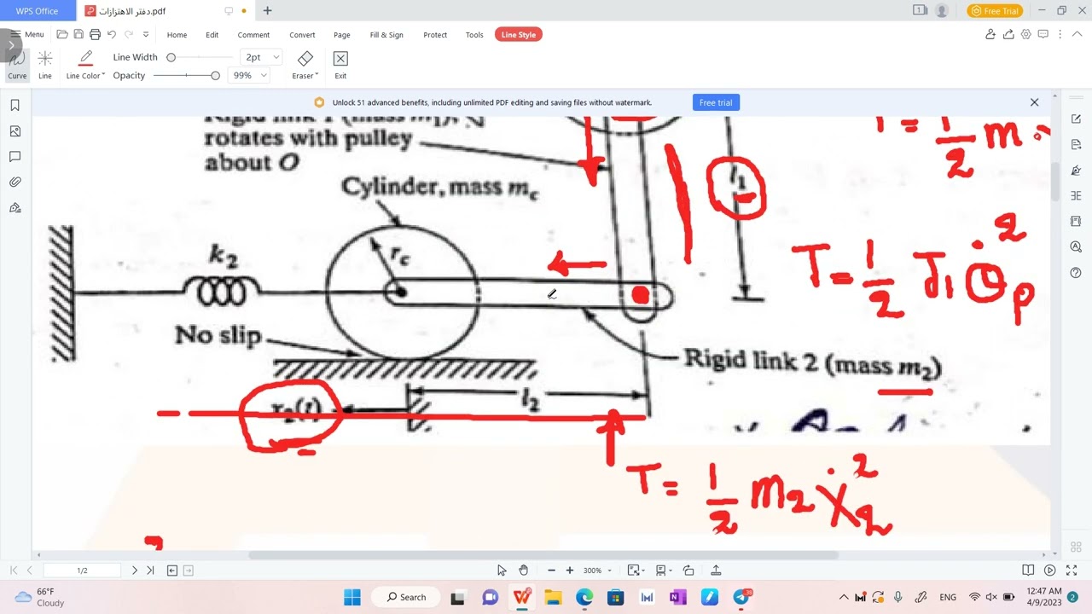Screen dimensions: 1092x614
Task: Undo the last action
Action: [x=112, y=34]
